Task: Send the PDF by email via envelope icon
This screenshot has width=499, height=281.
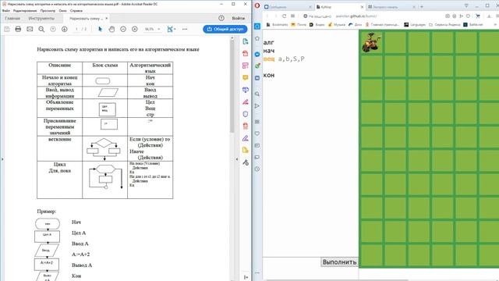Action: tap(30, 29)
